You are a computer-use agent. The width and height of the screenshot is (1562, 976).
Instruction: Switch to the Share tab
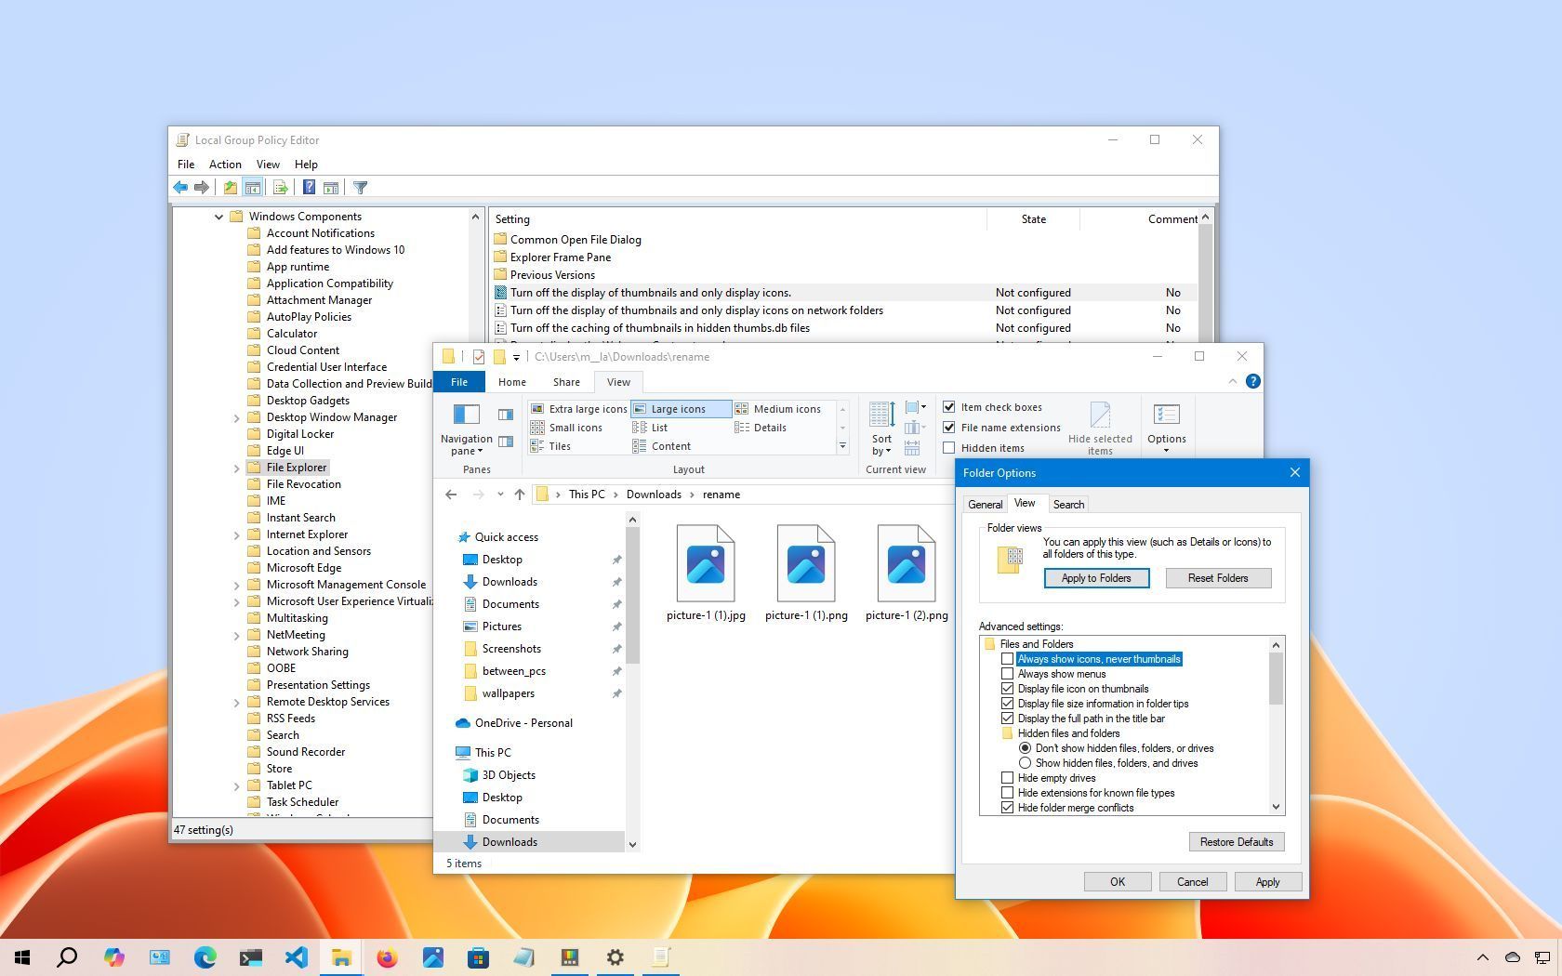[x=565, y=382]
